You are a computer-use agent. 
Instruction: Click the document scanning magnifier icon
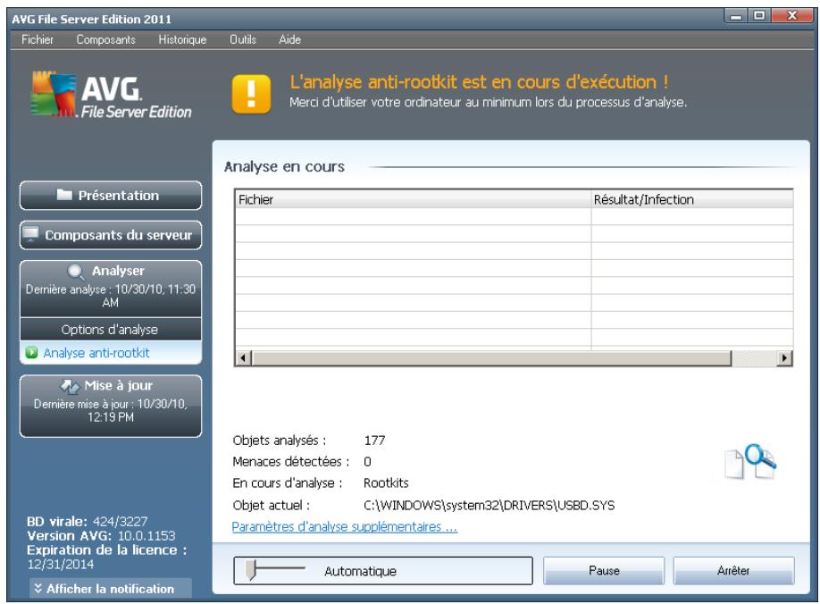[x=750, y=461]
